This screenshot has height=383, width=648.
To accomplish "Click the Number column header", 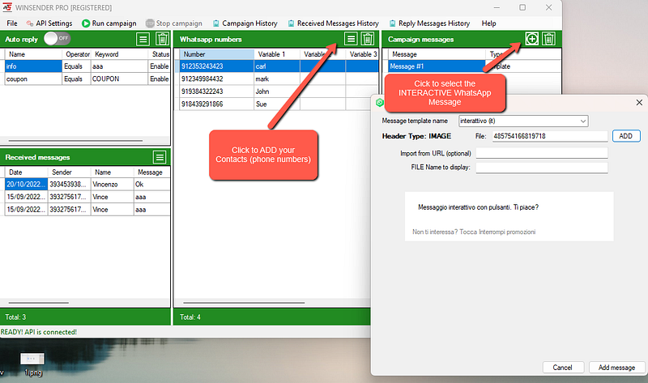I will coord(217,54).
